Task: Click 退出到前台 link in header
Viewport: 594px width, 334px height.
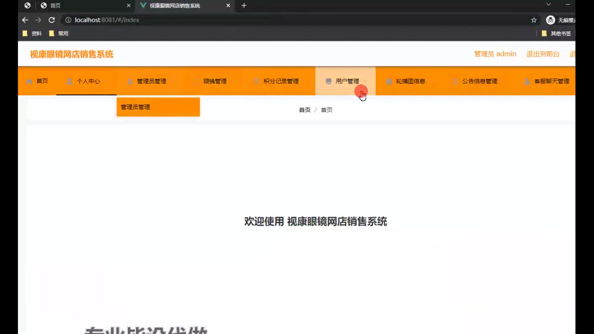Action: coord(543,54)
